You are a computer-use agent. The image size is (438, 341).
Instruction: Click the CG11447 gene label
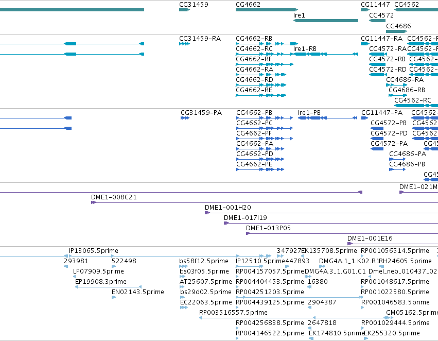coord(375,5)
